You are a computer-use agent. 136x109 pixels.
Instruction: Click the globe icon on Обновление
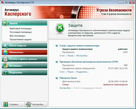tap(5, 52)
